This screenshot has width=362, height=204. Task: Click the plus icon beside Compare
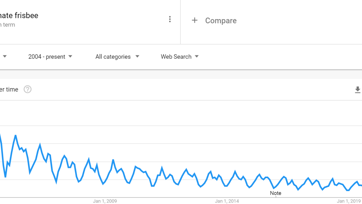click(195, 20)
